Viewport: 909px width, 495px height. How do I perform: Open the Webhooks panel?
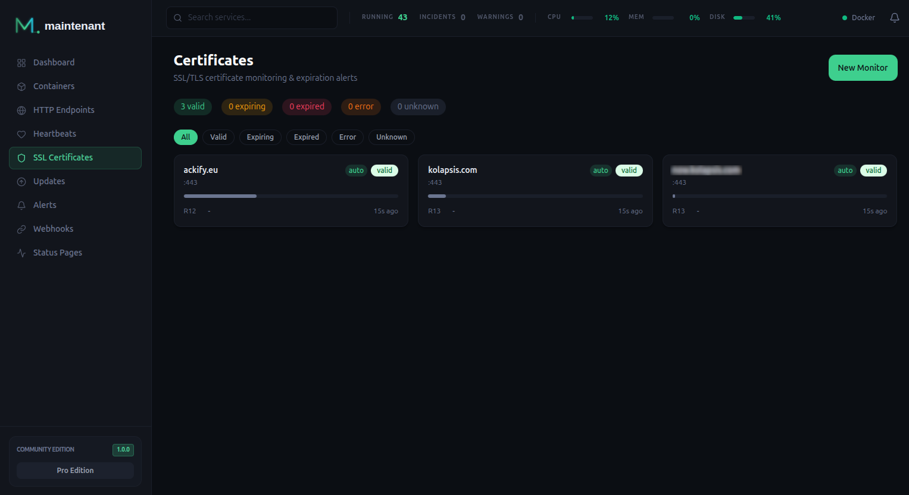point(53,229)
